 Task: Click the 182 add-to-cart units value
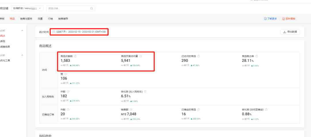click(x=64, y=96)
